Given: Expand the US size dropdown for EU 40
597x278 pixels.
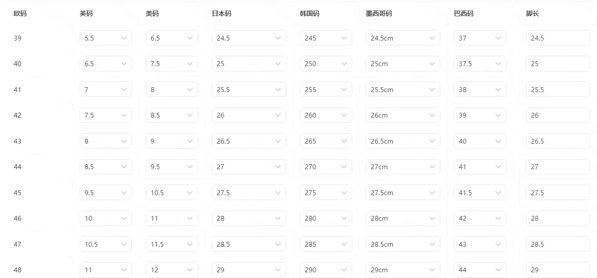Looking at the screenshot, I should 172,64.
